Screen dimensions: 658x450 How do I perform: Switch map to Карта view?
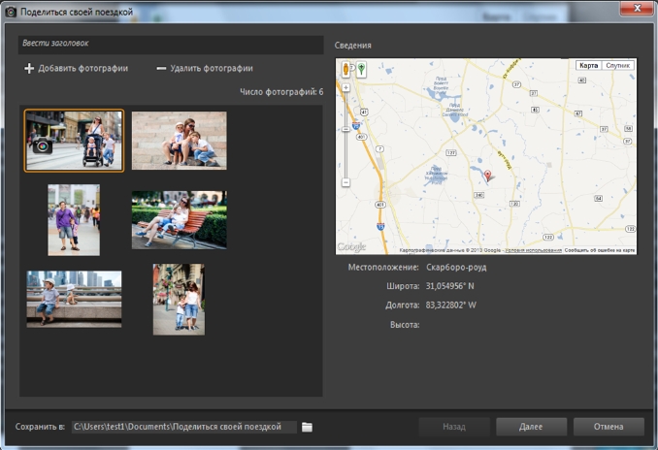click(588, 66)
